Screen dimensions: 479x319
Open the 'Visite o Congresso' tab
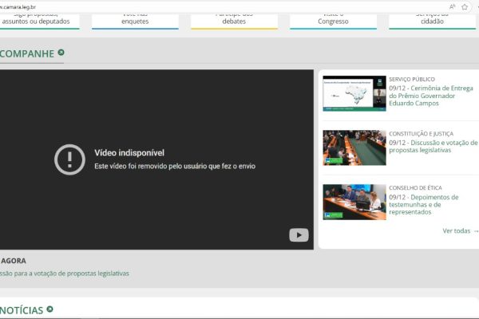click(x=333, y=18)
